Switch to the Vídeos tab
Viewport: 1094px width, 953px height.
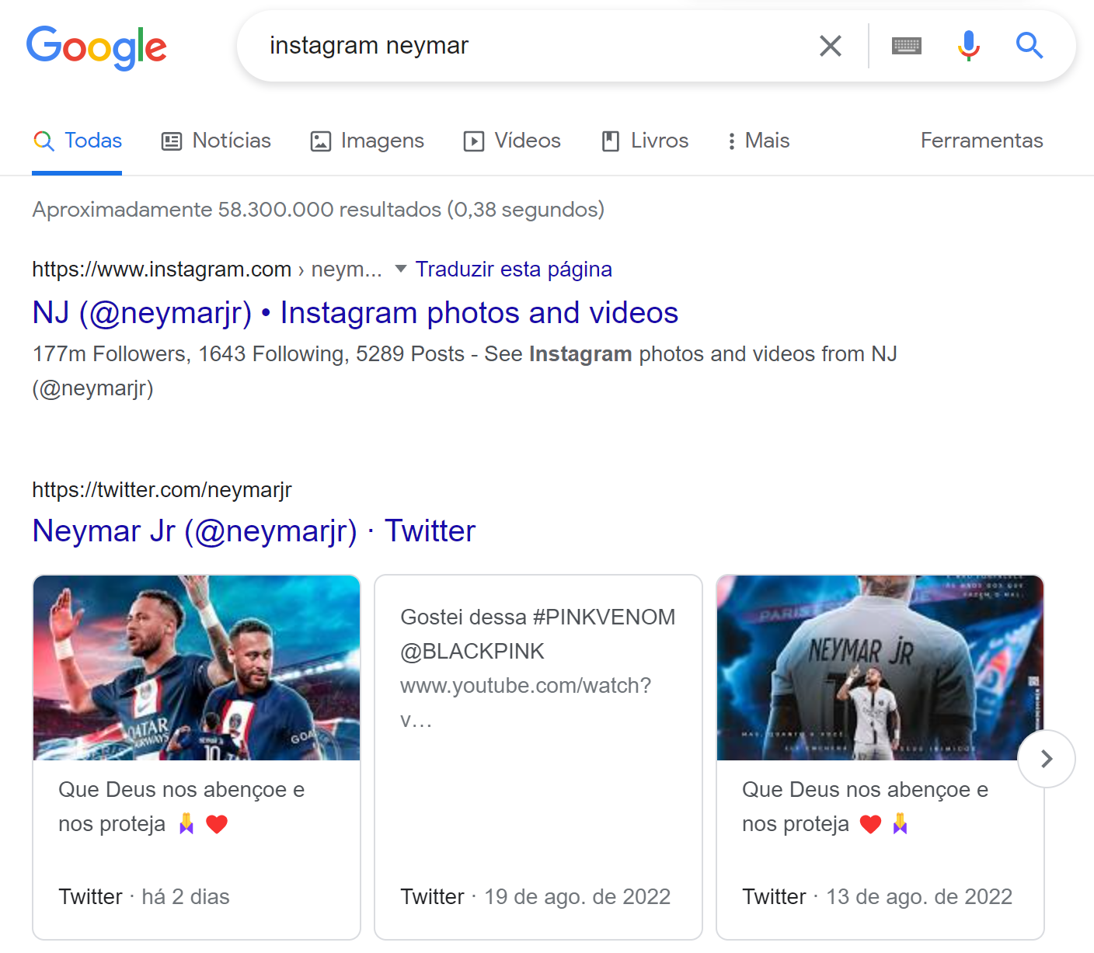pos(512,141)
